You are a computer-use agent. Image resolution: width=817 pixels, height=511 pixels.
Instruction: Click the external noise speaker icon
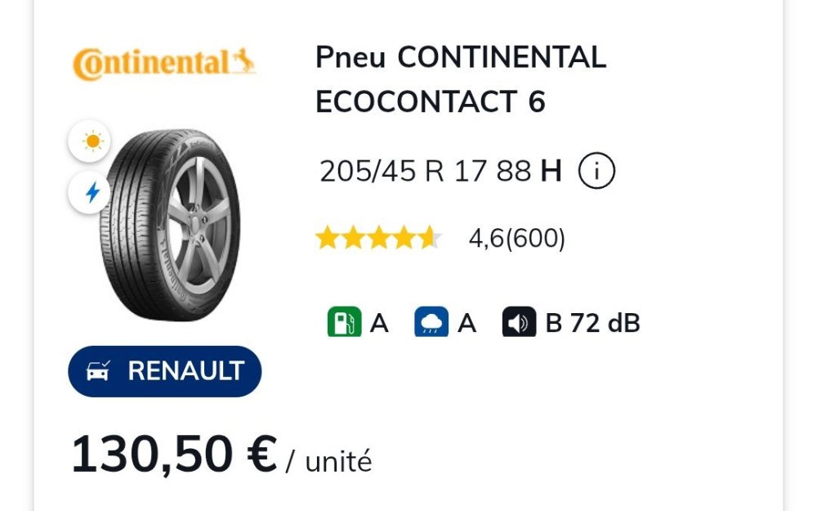[x=519, y=323]
